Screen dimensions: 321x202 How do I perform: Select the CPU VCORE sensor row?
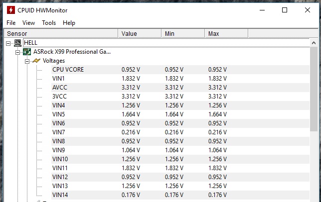pos(68,70)
